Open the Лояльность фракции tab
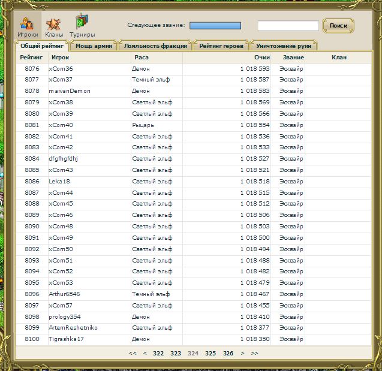 pyautogui.click(x=155, y=46)
